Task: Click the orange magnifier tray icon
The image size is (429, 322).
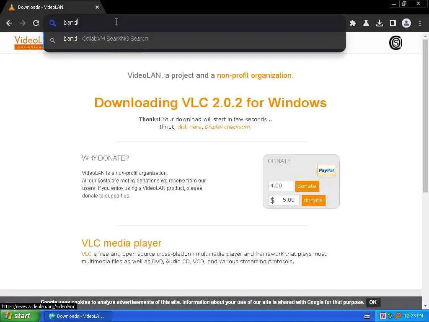Action: [398, 316]
